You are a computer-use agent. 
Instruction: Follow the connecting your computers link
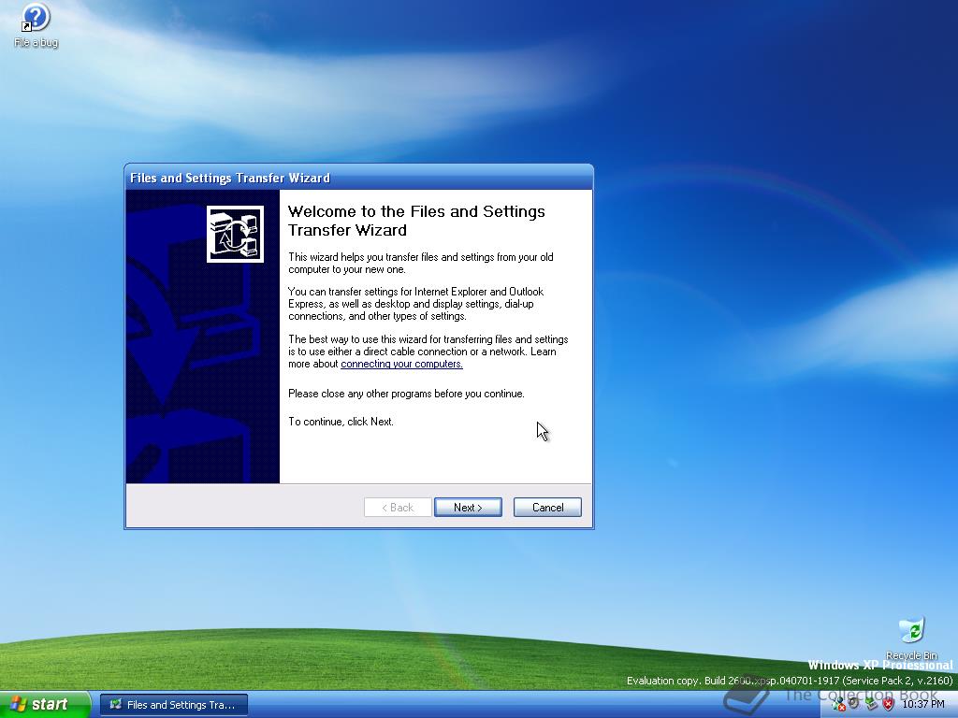pos(401,364)
